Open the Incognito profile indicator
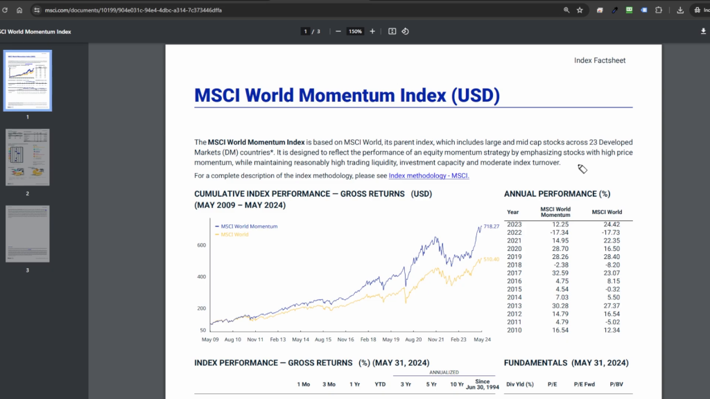Viewport: 710px width, 399px height. (702, 10)
